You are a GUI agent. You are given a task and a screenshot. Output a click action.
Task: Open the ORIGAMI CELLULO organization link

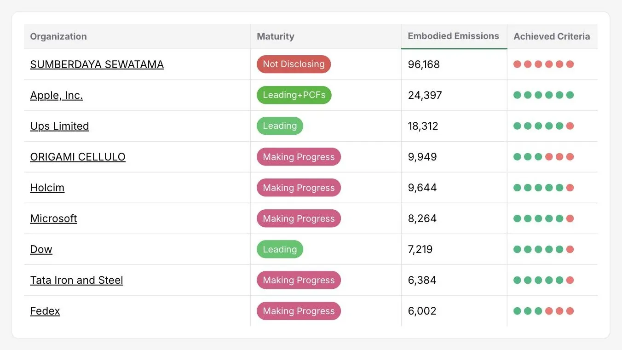point(78,157)
